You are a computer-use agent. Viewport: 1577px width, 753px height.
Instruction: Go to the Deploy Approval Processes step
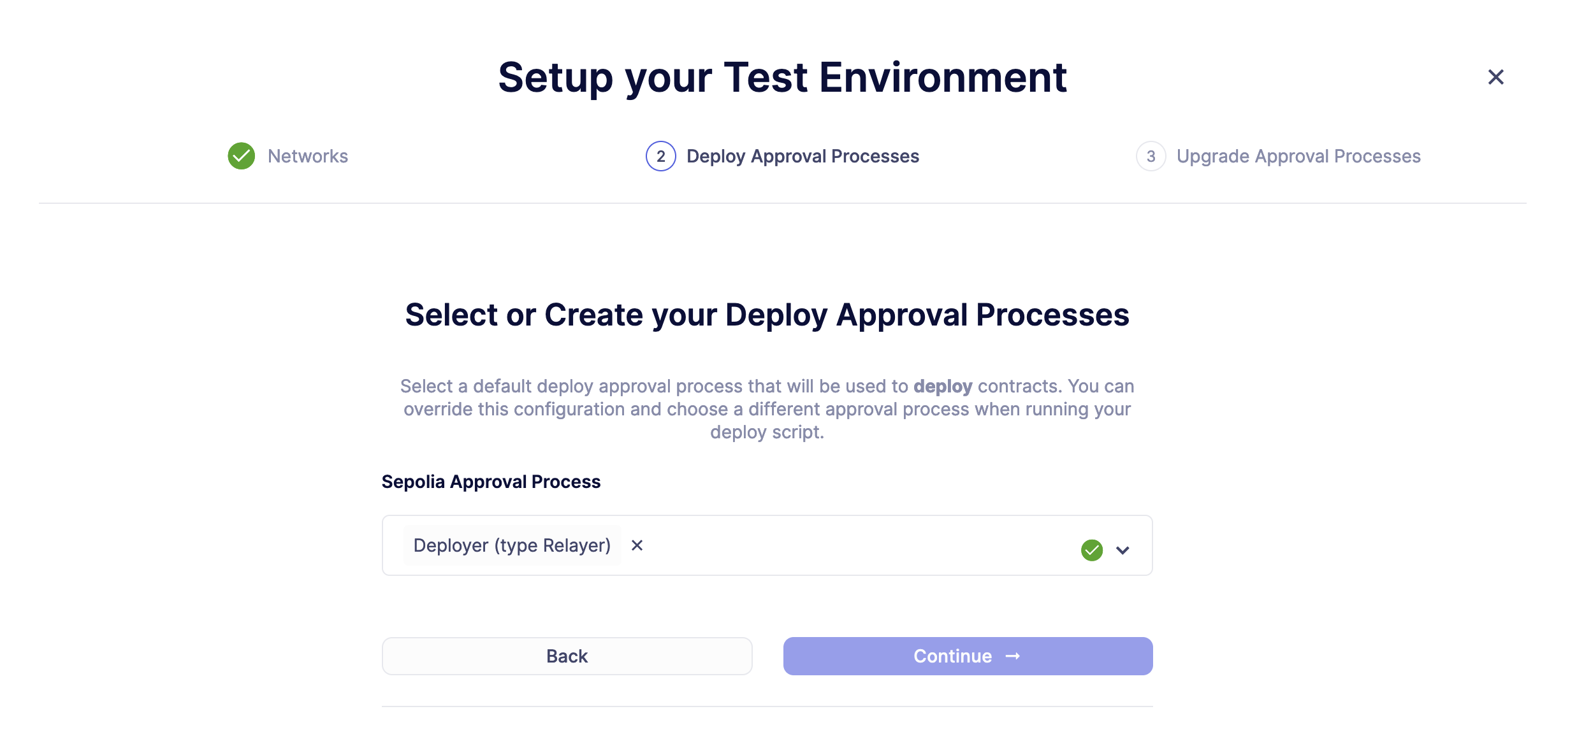click(803, 156)
